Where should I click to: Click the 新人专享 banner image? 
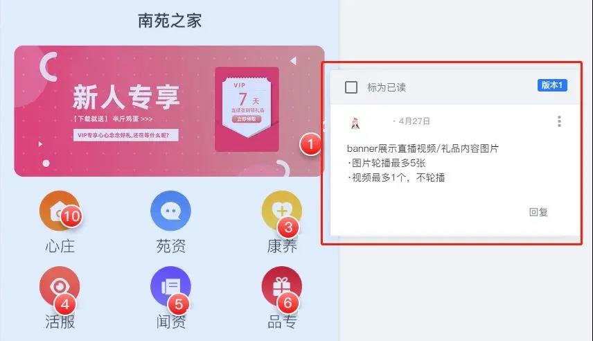pyautogui.click(x=170, y=111)
